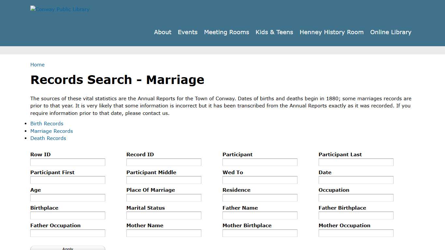Open the About page
Image resolution: width=445 pixels, height=250 pixels.
163,32
